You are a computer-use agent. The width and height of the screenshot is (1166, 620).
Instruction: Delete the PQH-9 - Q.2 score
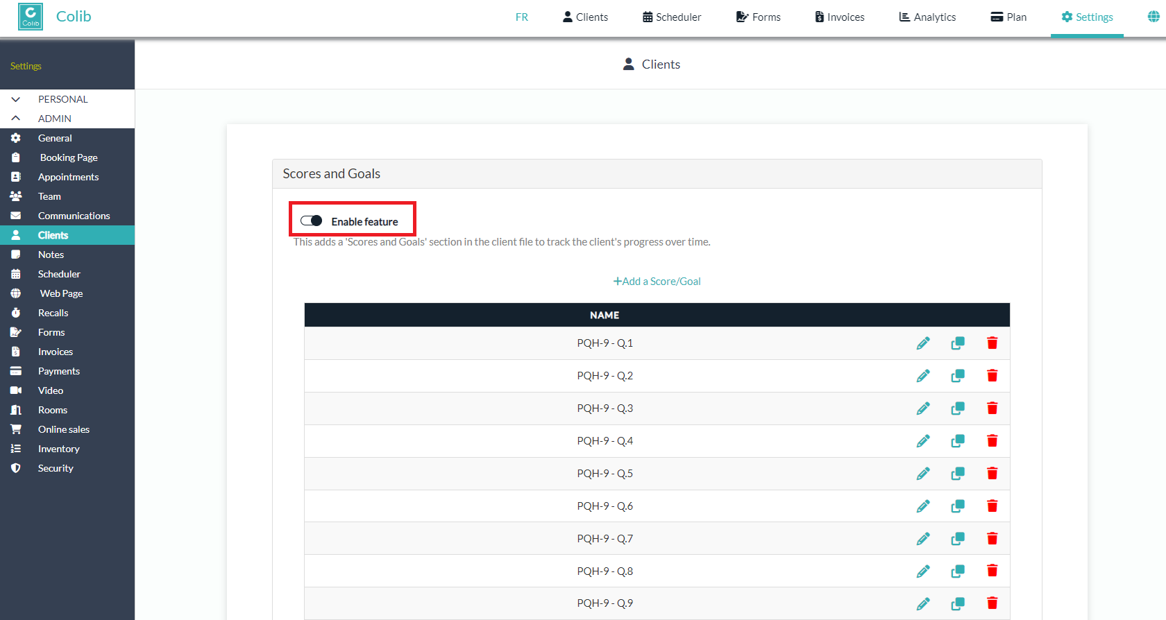point(992,376)
